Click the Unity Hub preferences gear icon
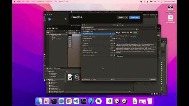This screenshot has height=106, width=189. 66,19
